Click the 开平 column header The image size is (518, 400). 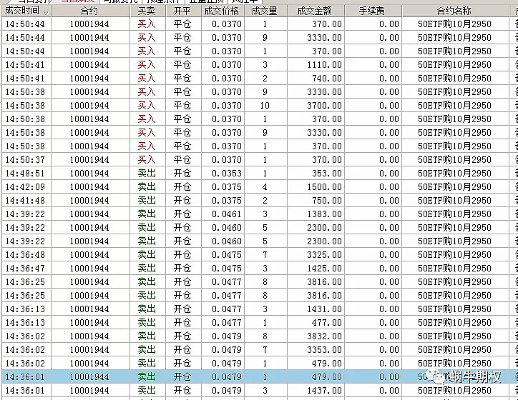pyautogui.click(x=182, y=11)
